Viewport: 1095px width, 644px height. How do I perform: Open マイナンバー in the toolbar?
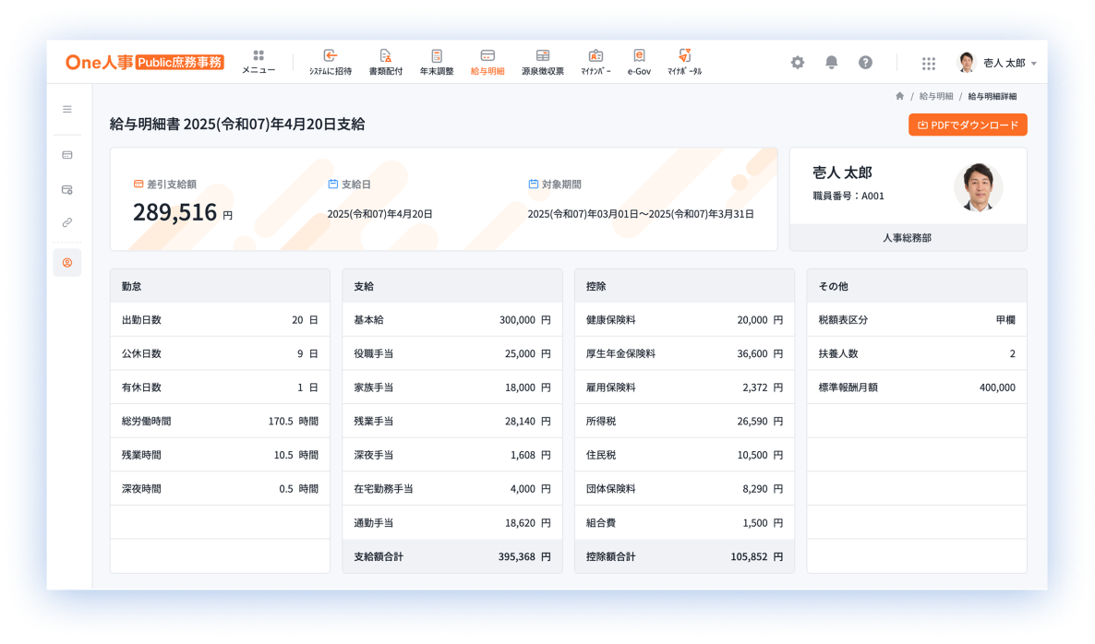coord(596,62)
